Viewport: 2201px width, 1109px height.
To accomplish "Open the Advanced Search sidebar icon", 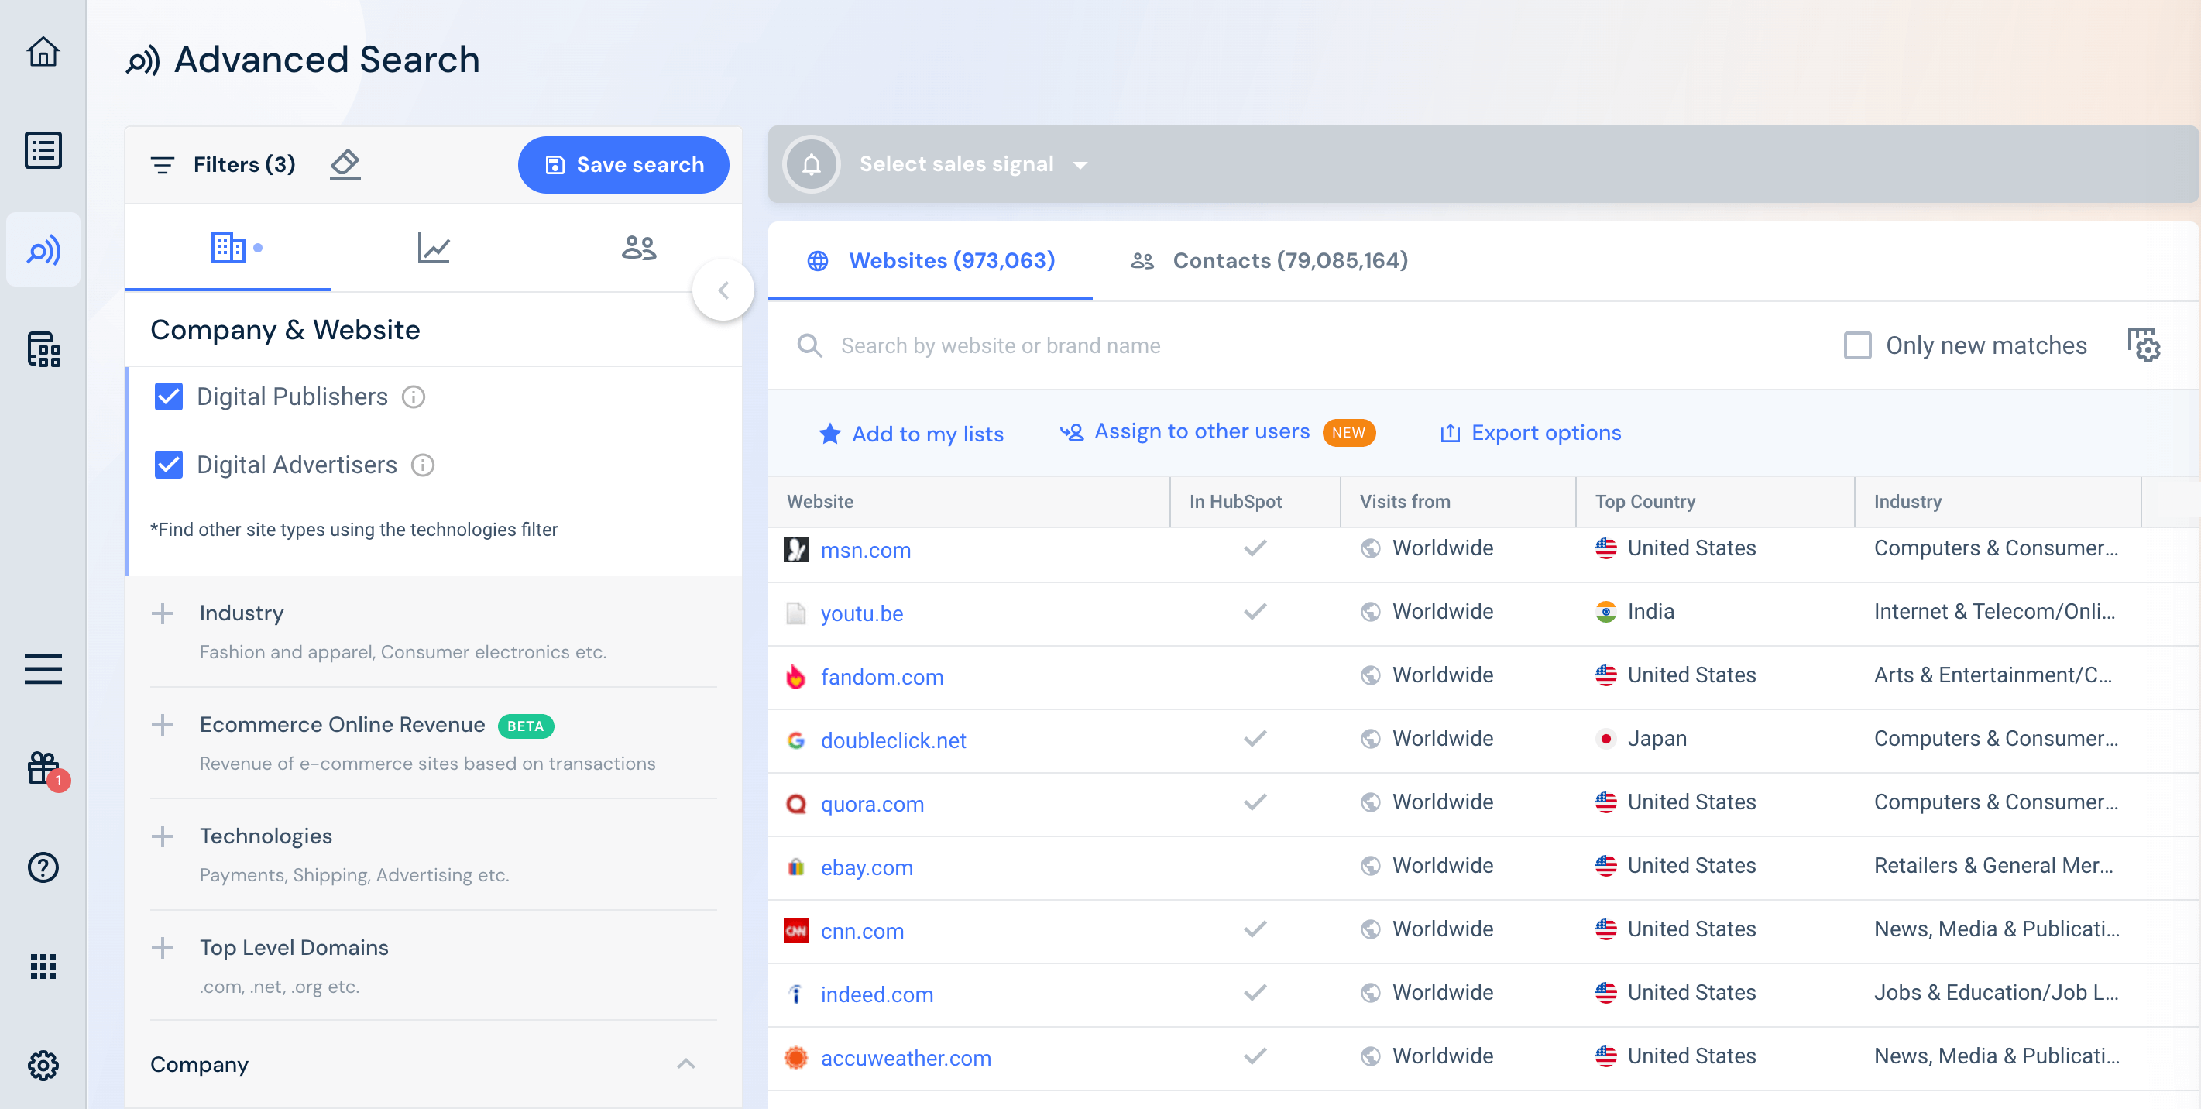I will (43, 249).
